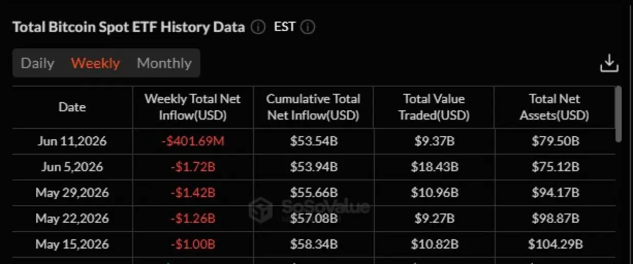The width and height of the screenshot is (633, 264).
Task: Click the info icon next to EST
Action: (x=308, y=27)
